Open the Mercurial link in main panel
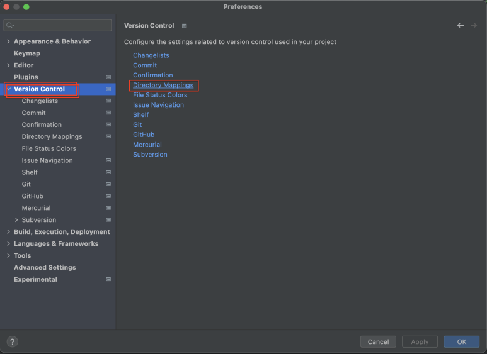This screenshot has height=354, width=487. click(x=147, y=145)
